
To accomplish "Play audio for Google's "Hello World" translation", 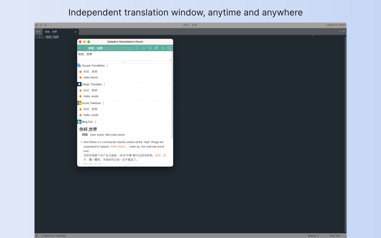I will tap(80, 78).
